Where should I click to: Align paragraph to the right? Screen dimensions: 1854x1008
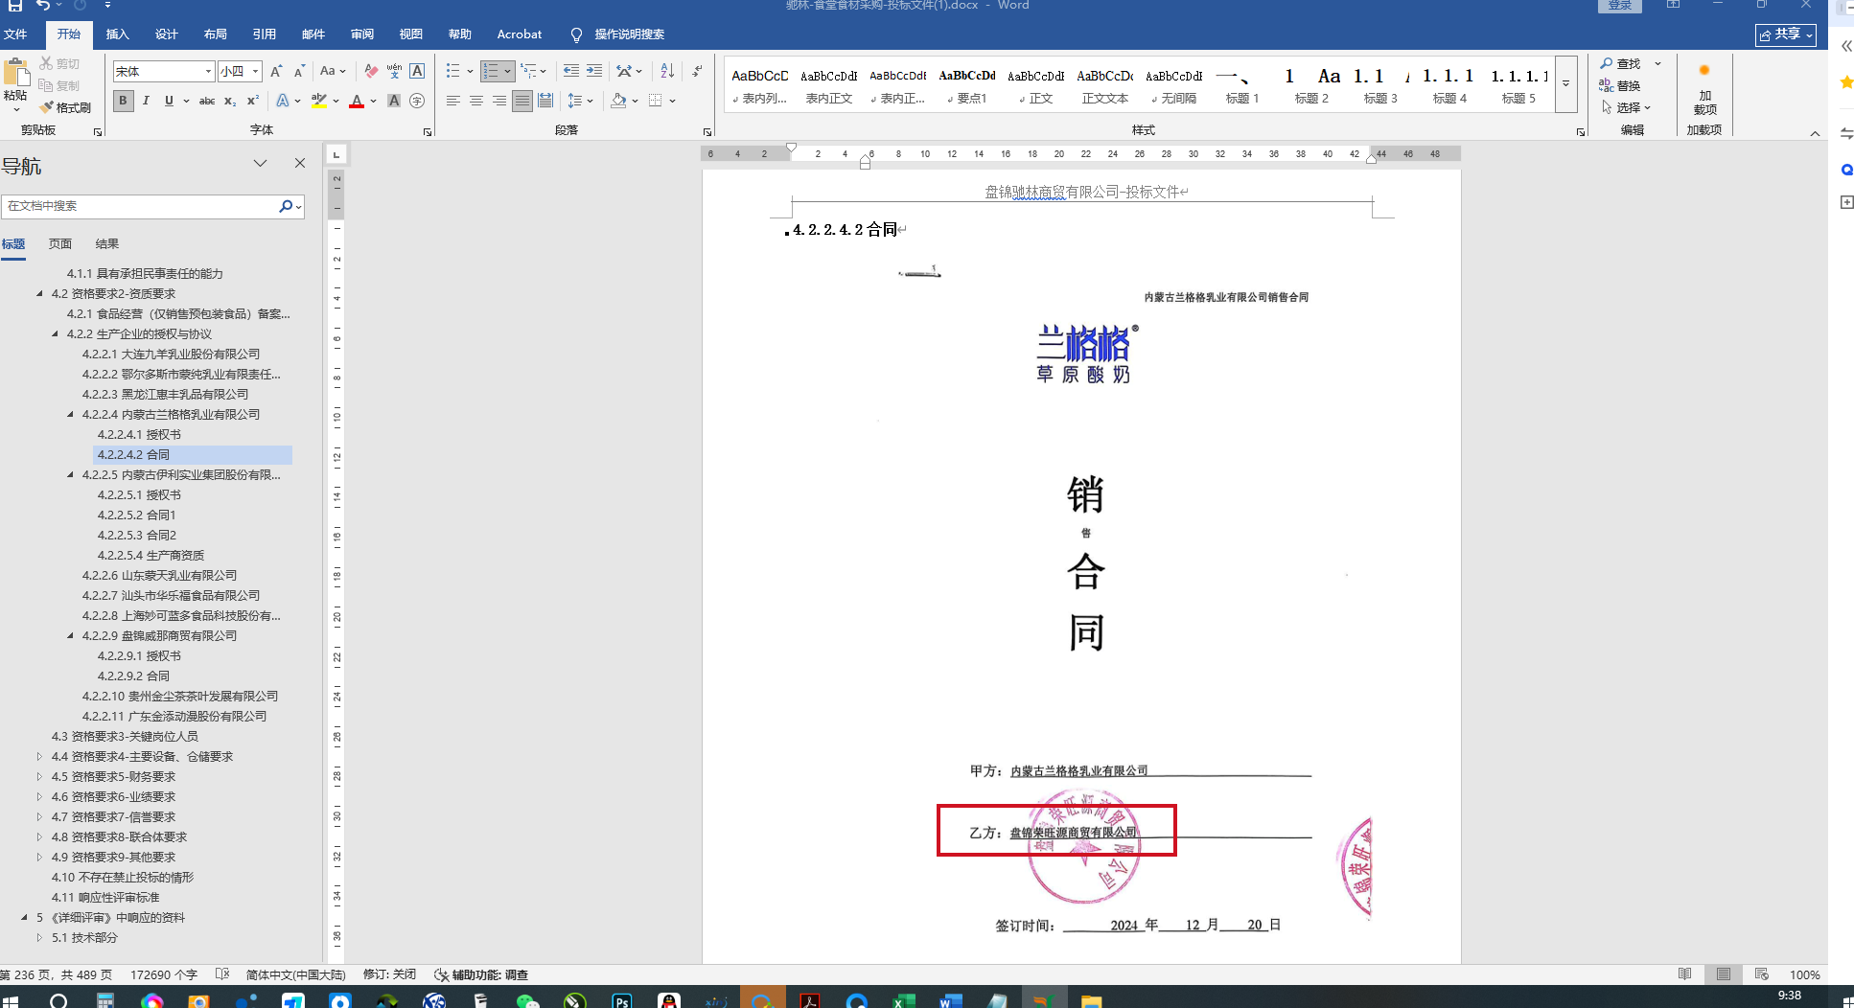tap(499, 101)
